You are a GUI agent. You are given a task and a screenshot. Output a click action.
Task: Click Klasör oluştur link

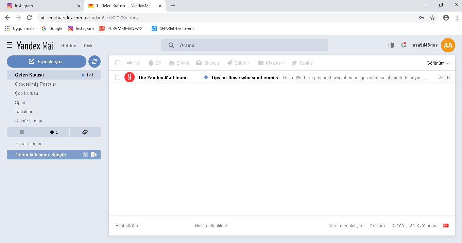point(29,121)
